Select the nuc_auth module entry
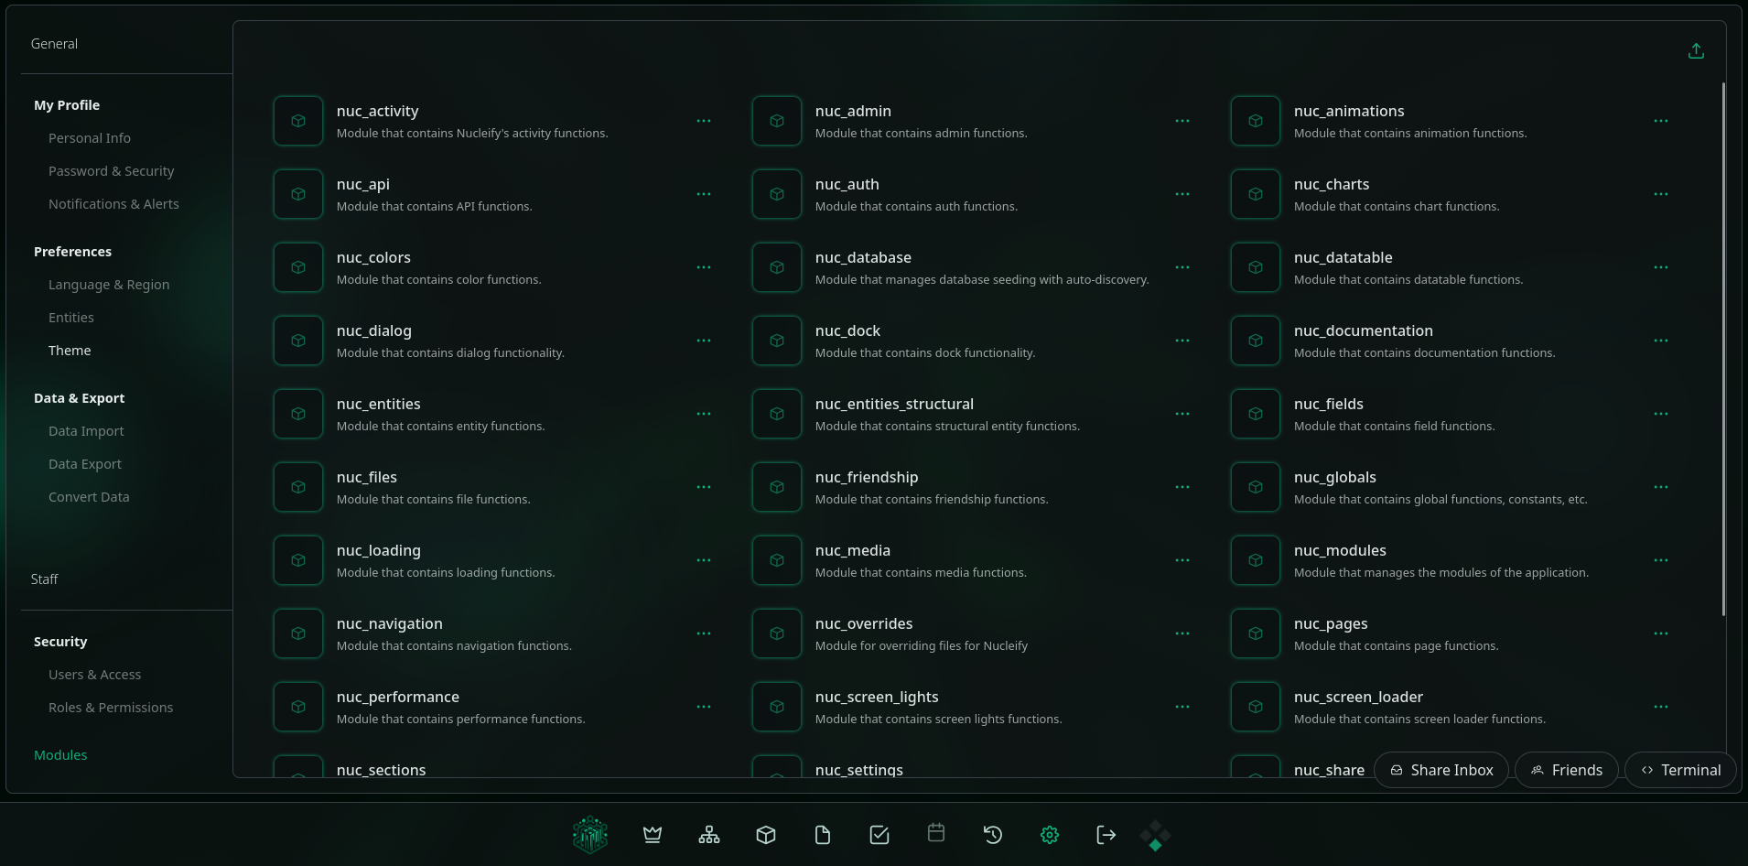 click(915, 193)
